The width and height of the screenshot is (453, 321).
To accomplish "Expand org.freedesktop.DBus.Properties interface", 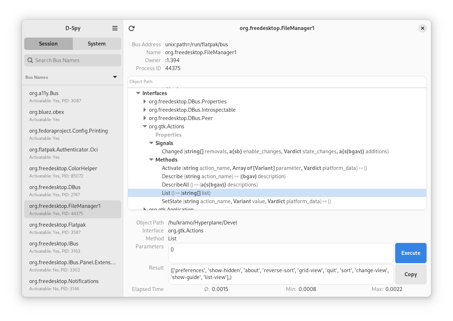I will (x=145, y=102).
